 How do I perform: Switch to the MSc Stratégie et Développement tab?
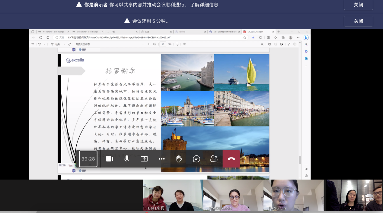(225, 32)
